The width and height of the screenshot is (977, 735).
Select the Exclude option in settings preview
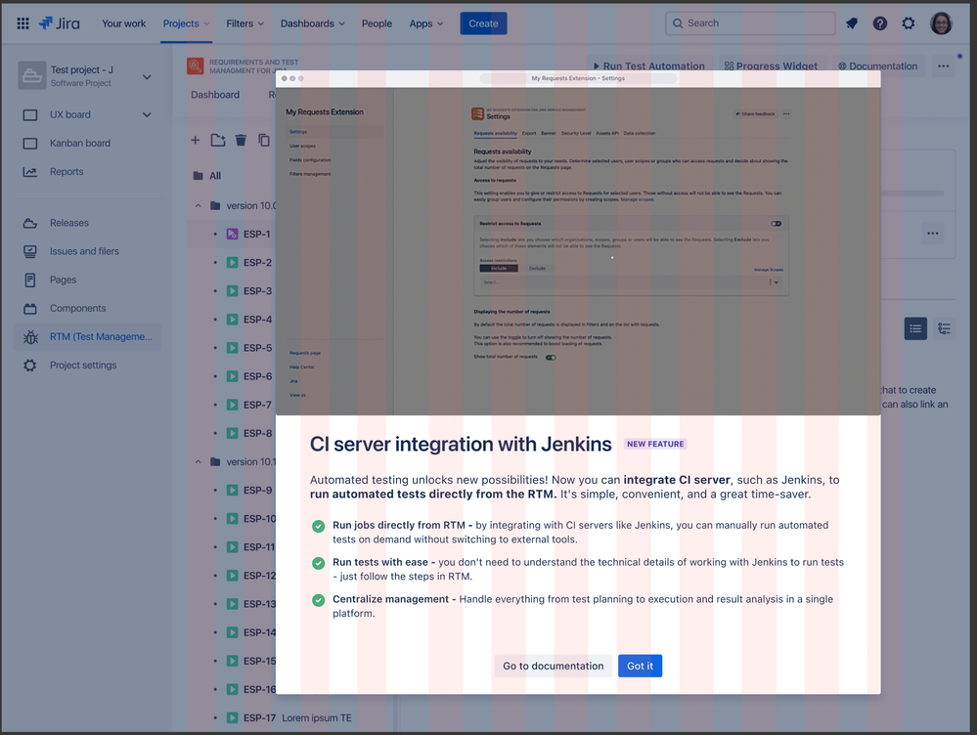click(x=537, y=269)
